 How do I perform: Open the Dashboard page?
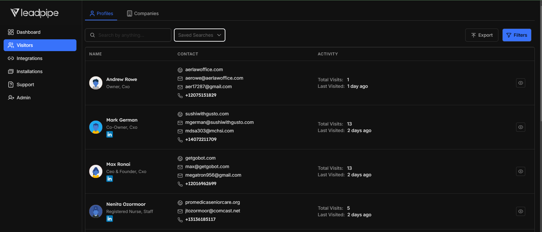pos(40,32)
